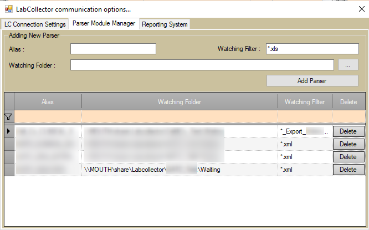Sort by the Watching Folder column header
Image resolution: width=369 pixels, height=230 pixels.
[x=180, y=102]
